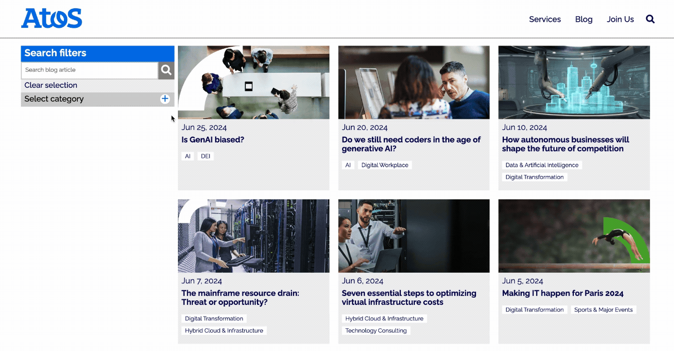Click the Jun 20, 2024 date text

pos(365,127)
